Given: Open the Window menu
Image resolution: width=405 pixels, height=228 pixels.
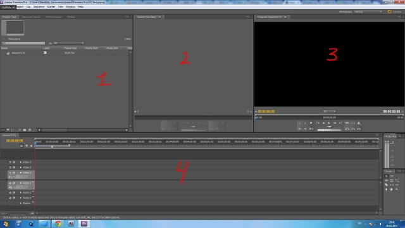Looking at the screenshot, I should click(x=70, y=7).
